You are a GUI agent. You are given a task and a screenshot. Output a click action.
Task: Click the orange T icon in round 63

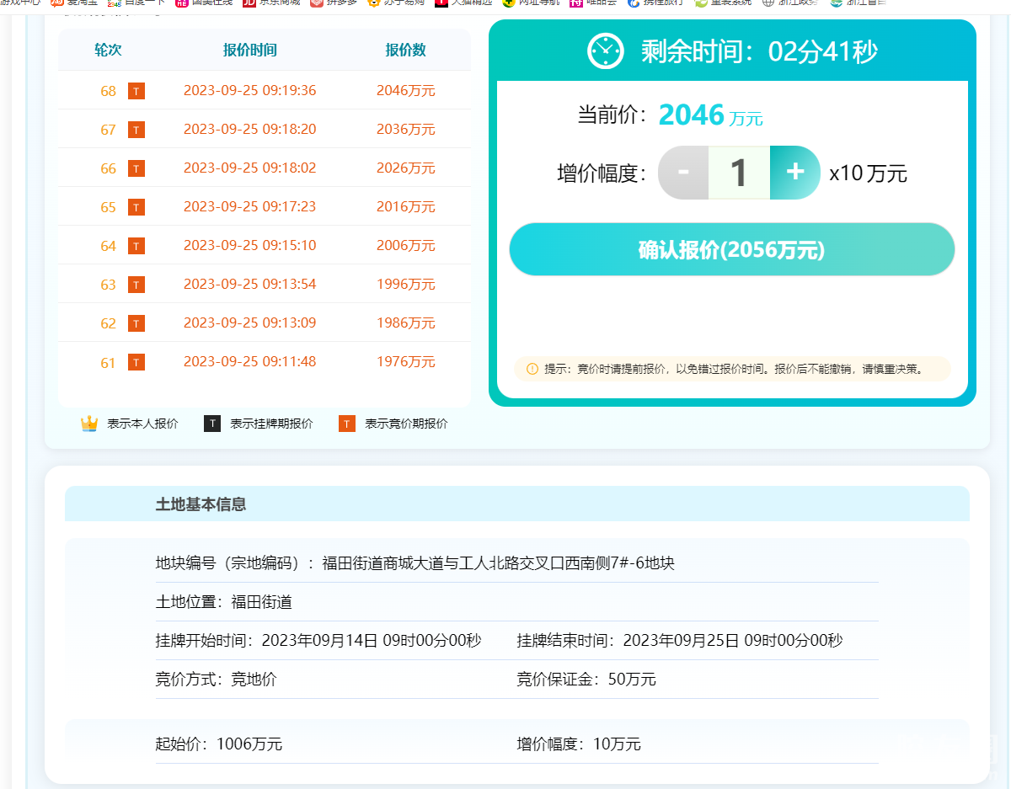coord(136,285)
